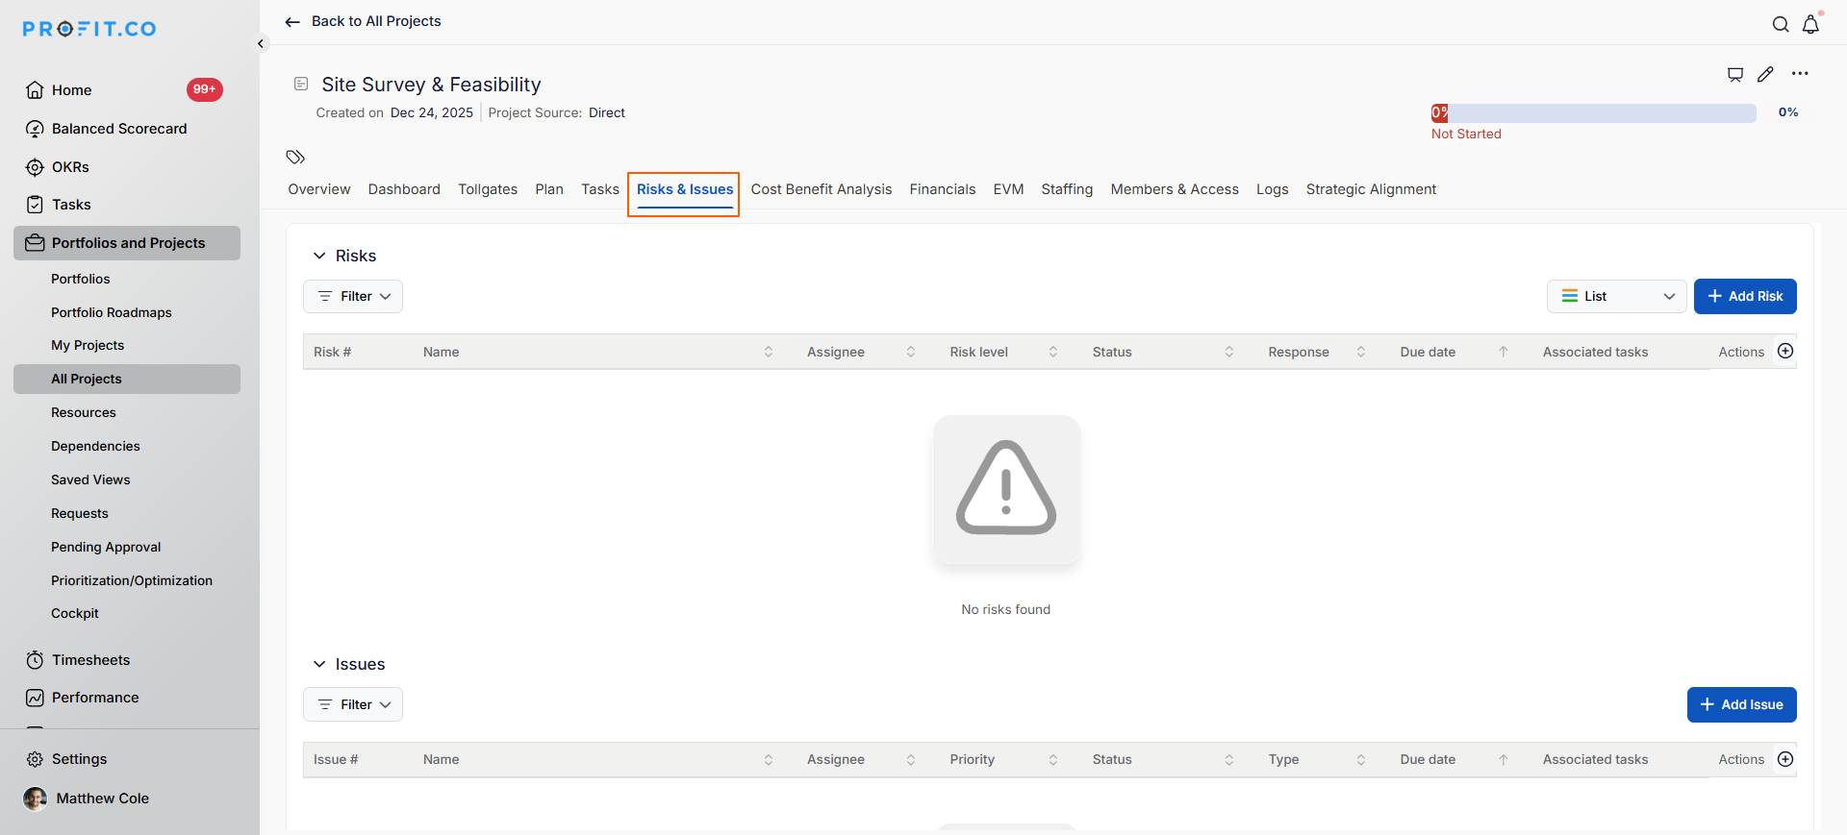Switch to the Overview tab

tap(319, 189)
